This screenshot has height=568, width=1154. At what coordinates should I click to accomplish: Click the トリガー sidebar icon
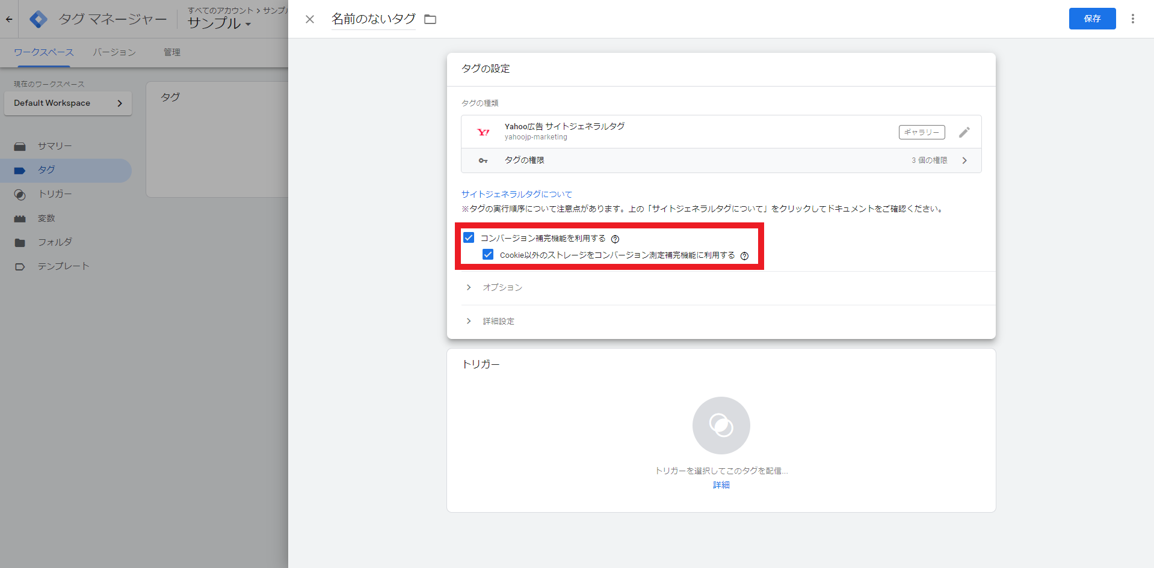[20, 194]
